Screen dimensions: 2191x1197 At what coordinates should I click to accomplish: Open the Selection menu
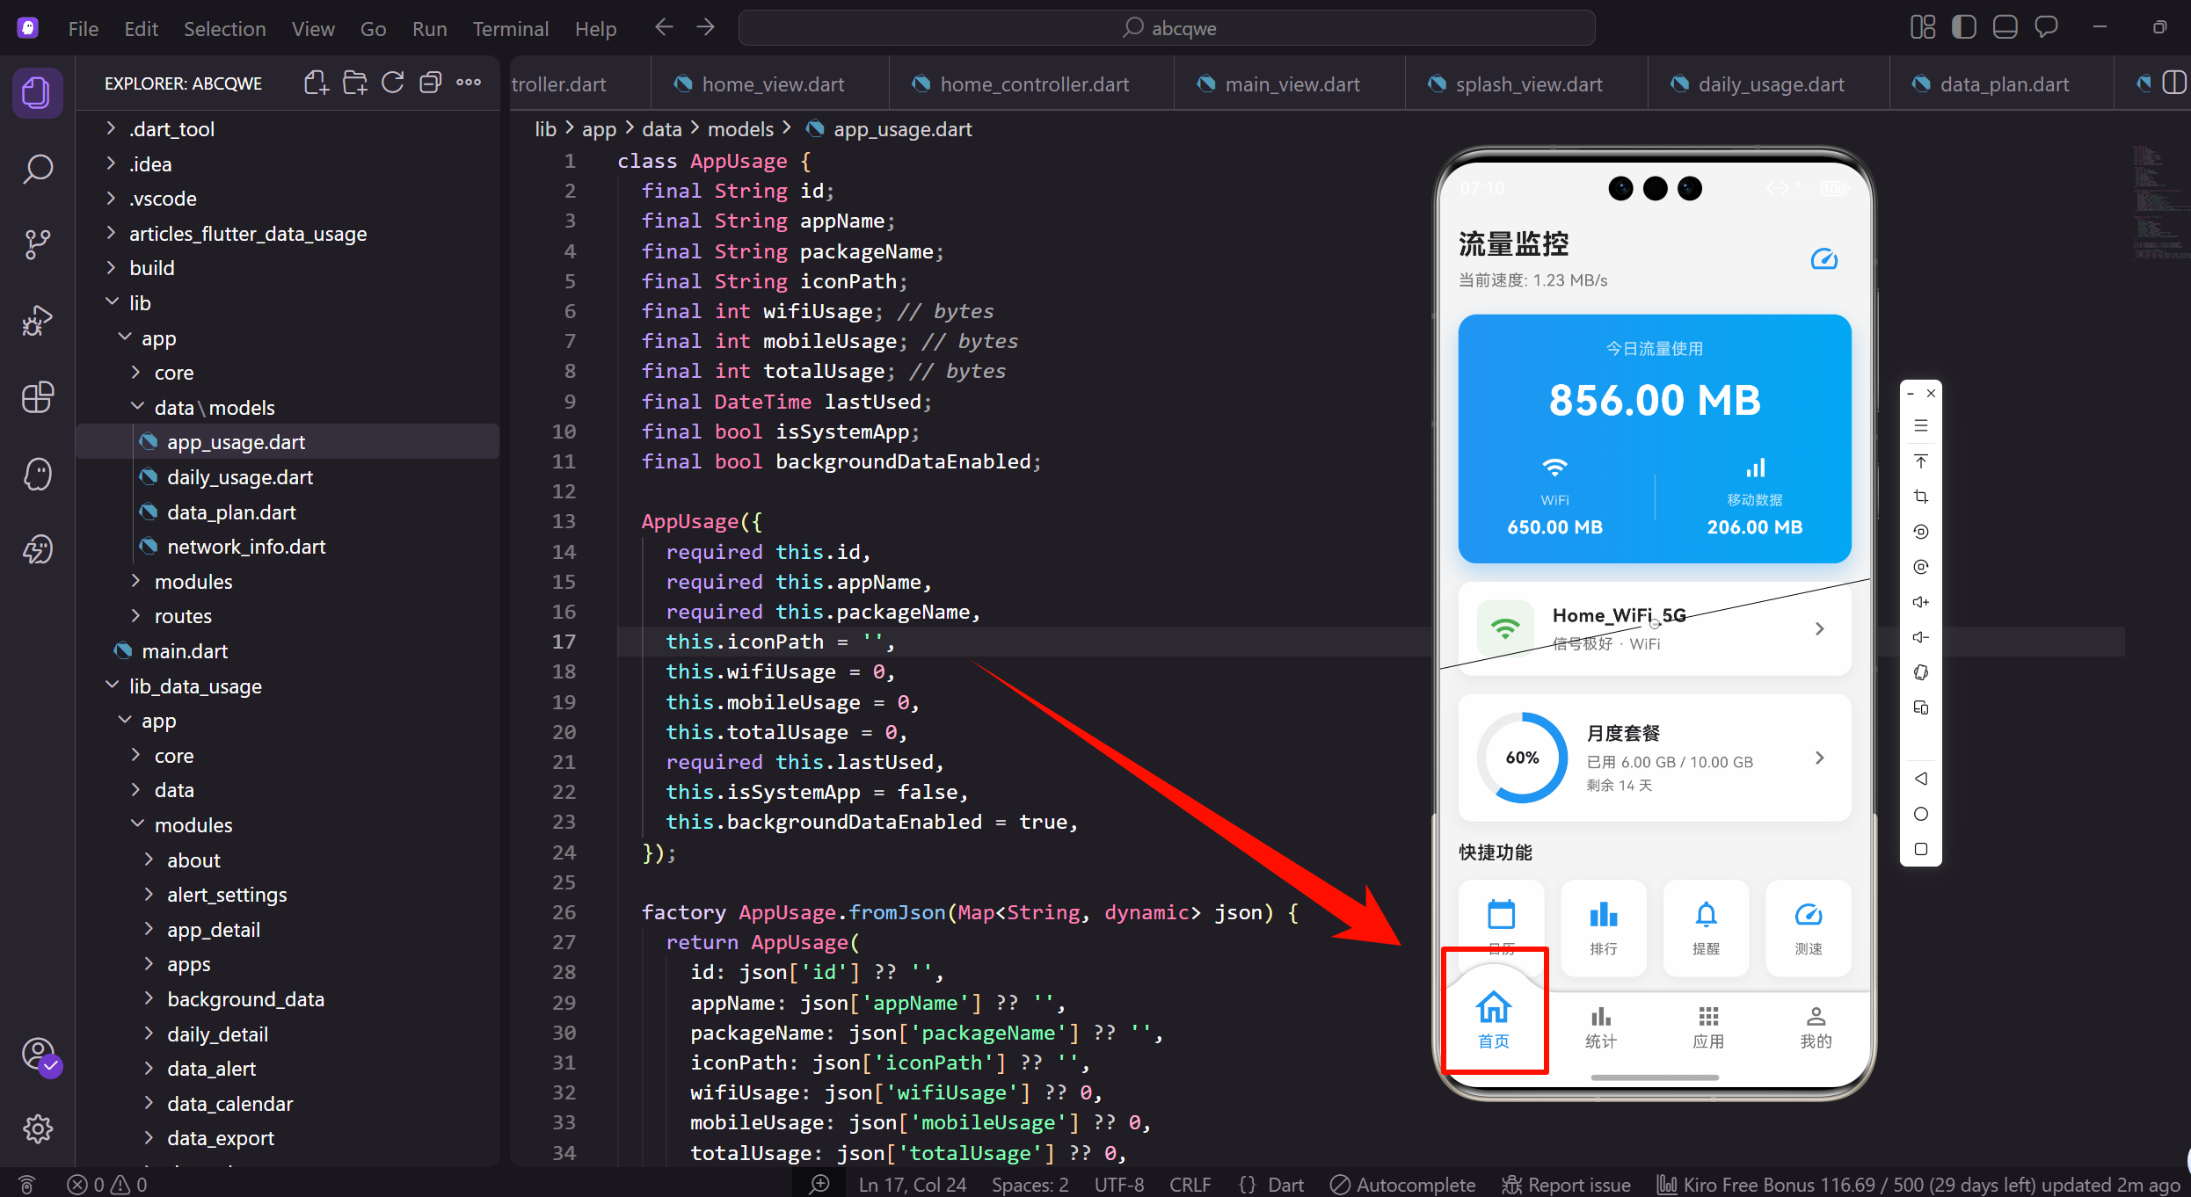coord(224,29)
